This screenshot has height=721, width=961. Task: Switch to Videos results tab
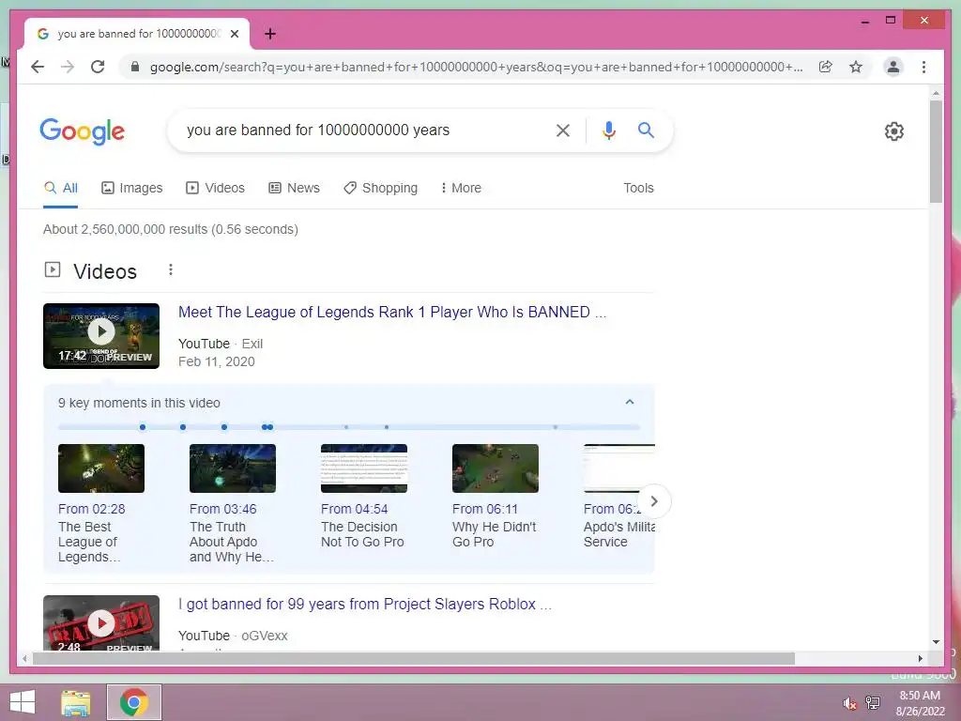pos(215,188)
